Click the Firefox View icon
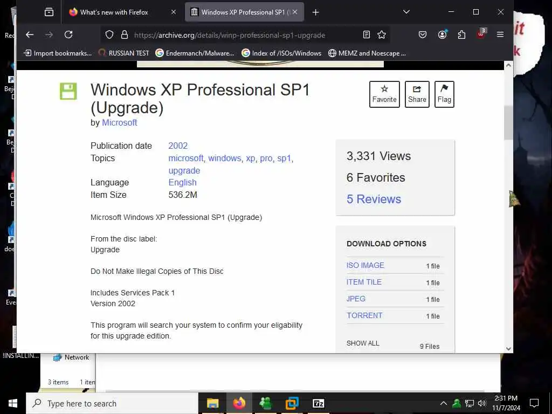 (x=49, y=12)
